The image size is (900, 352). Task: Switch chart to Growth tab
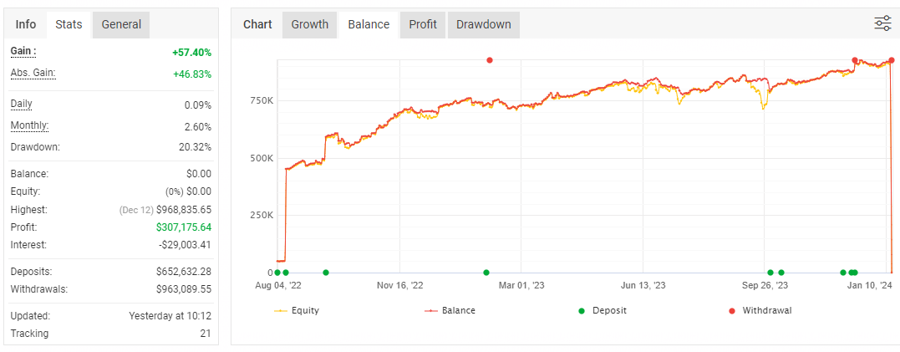click(x=310, y=25)
